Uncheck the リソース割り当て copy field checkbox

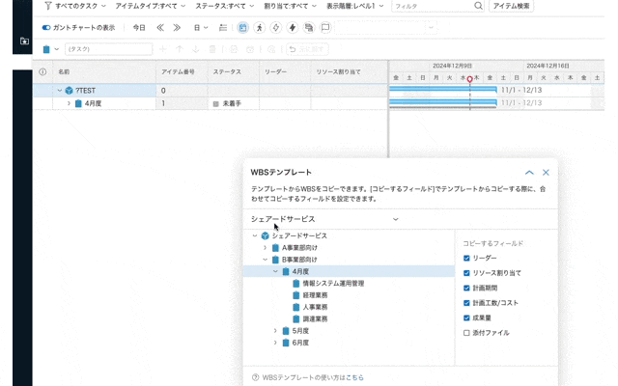click(466, 273)
